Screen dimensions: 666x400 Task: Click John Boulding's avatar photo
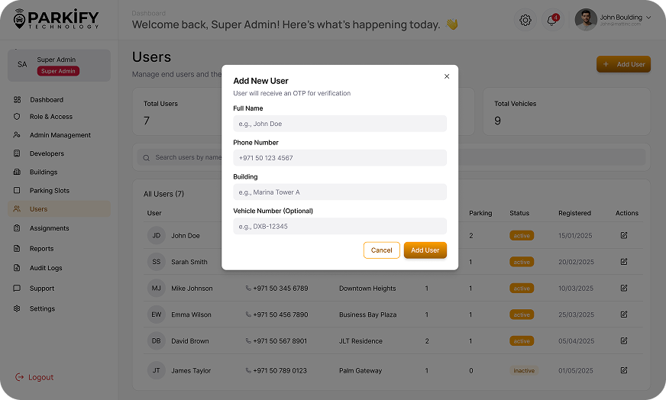[586, 20]
